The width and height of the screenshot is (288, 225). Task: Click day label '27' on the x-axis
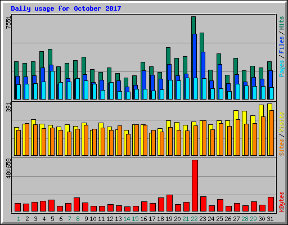pyautogui.click(x=236, y=219)
